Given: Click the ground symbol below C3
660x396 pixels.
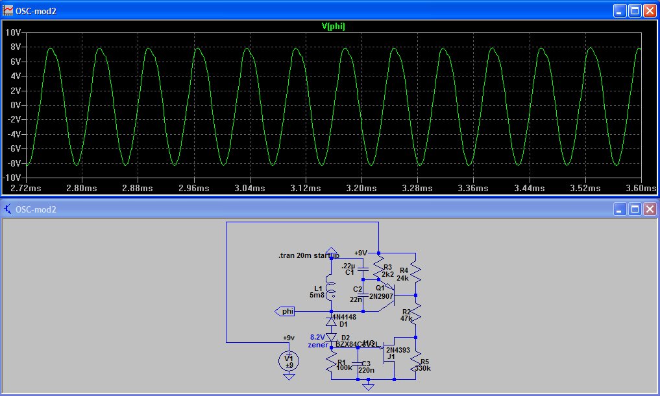Looking at the screenshot, I should (369, 386).
